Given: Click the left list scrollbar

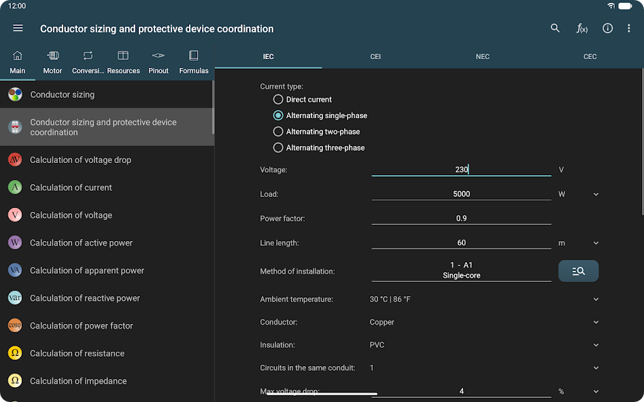Looking at the screenshot, I should pyautogui.click(x=213, y=107).
